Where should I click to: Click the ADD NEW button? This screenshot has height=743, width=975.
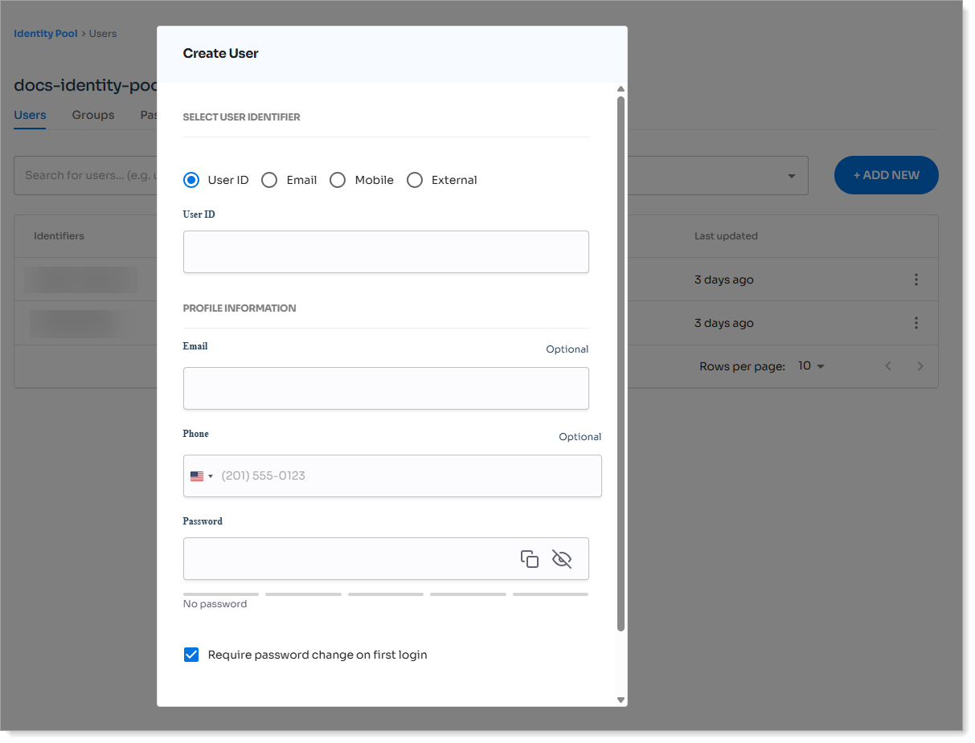[x=886, y=175]
